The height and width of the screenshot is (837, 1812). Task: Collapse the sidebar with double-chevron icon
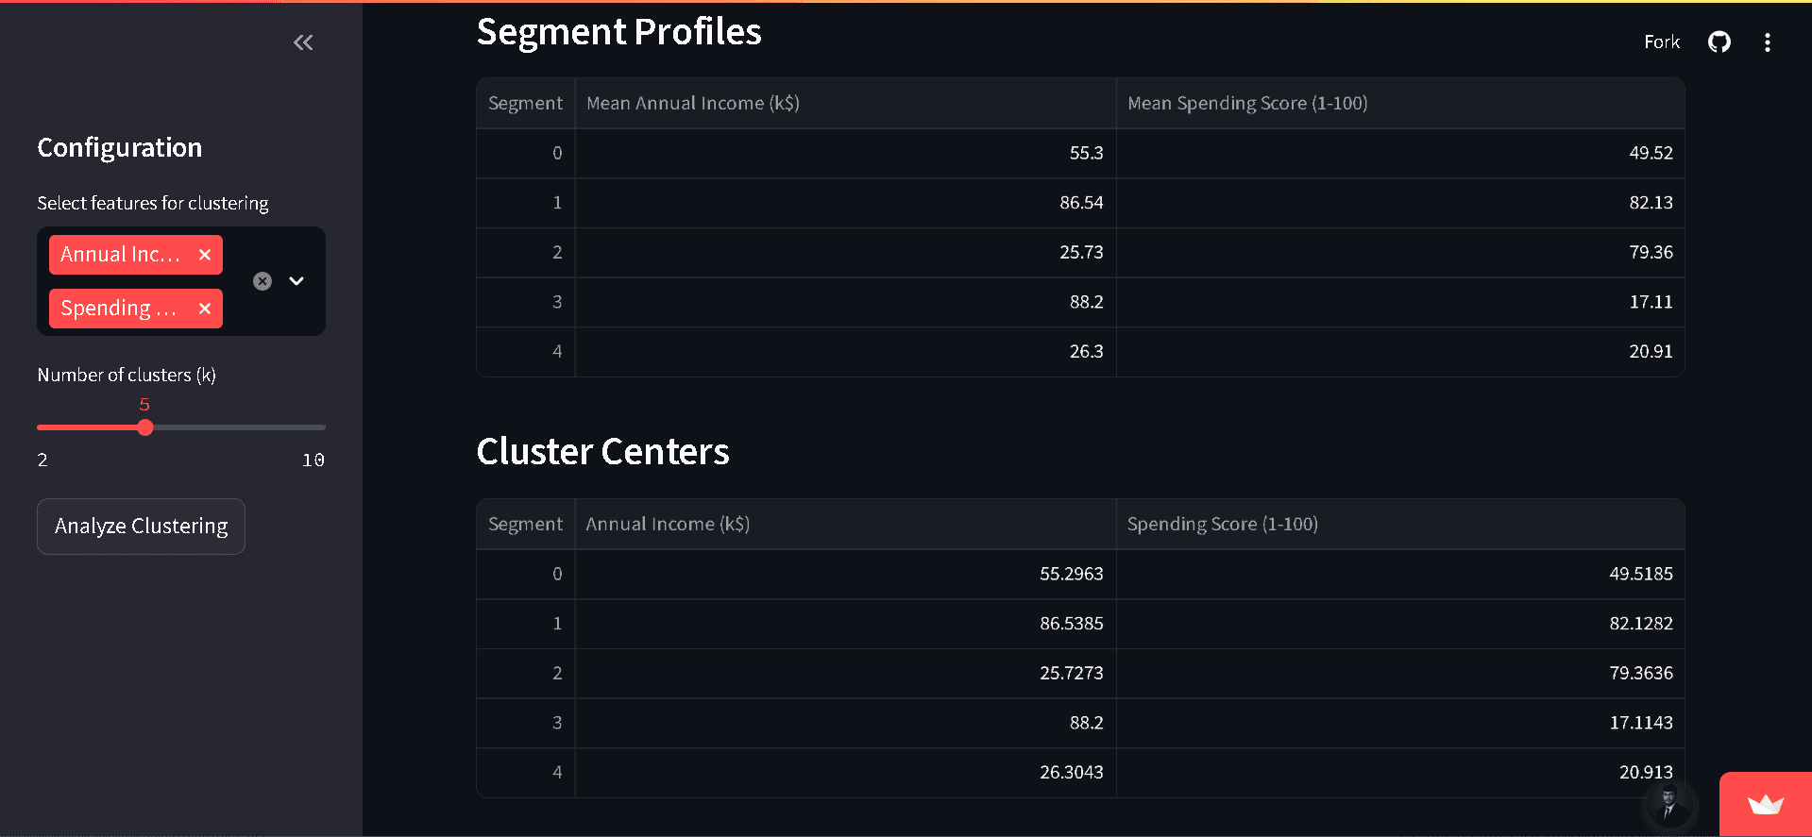[303, 42]
